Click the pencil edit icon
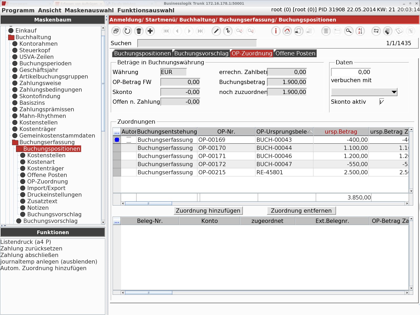420x315 pixels. tap(216, 31)
